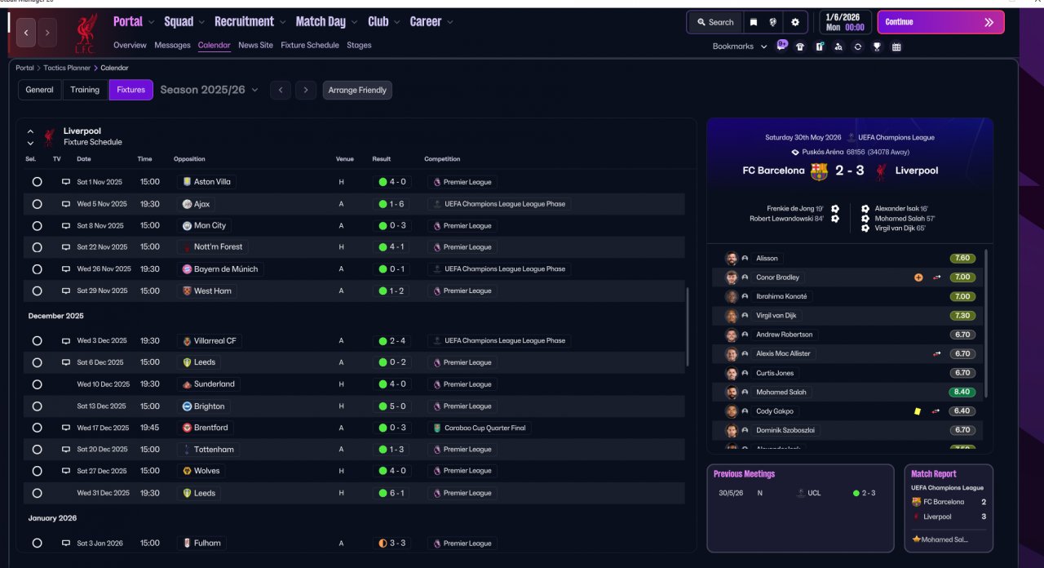Click the player ratings list scrollbar
The image size is (1044, 568).
point(986,324)
